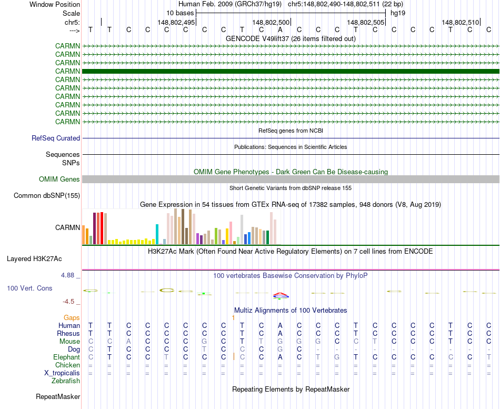Screen dimensions: 500x409
Task: Click the Window Position label
Action: tap(55, 4)
